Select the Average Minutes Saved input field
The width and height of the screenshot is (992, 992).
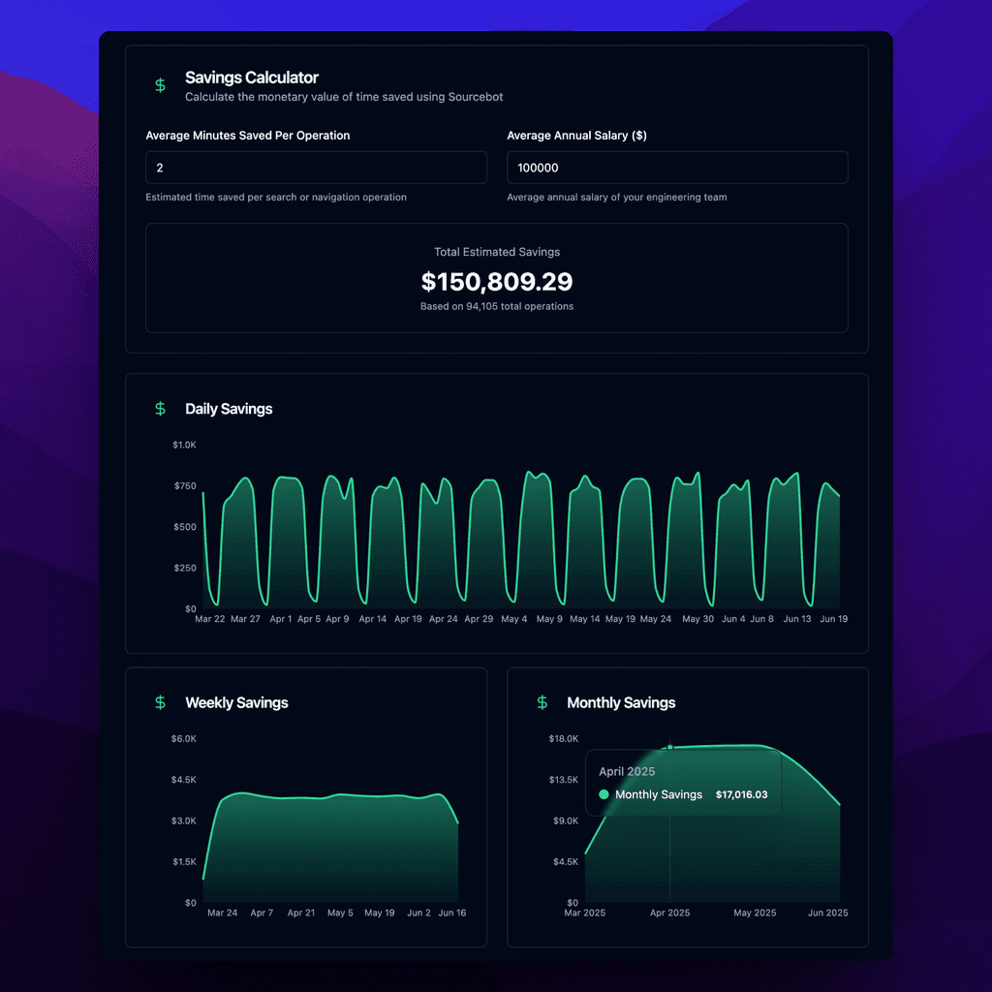point(316,167)
